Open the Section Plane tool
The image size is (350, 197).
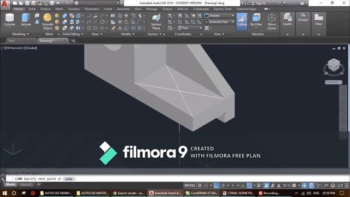point(156,21)
